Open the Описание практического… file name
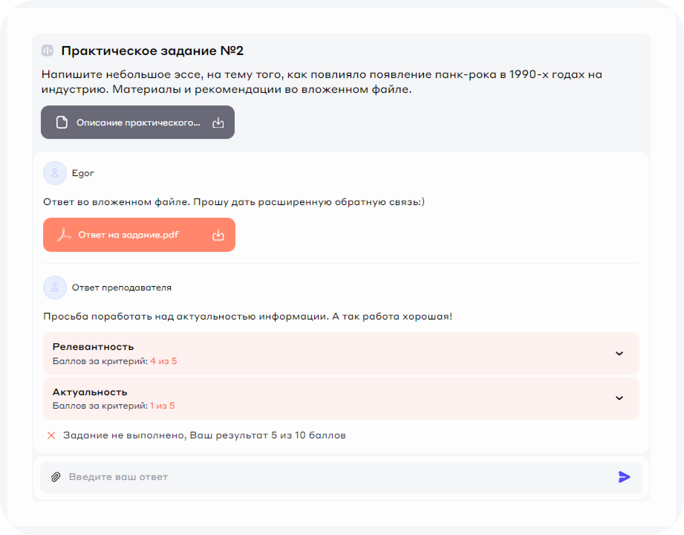This screenshot has height=535, width=684. click(138, 123)
